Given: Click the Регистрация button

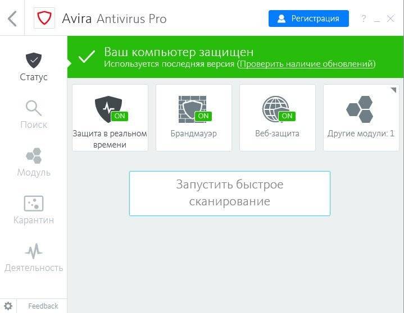Looking at the screenshot, I should click(308, 19).
